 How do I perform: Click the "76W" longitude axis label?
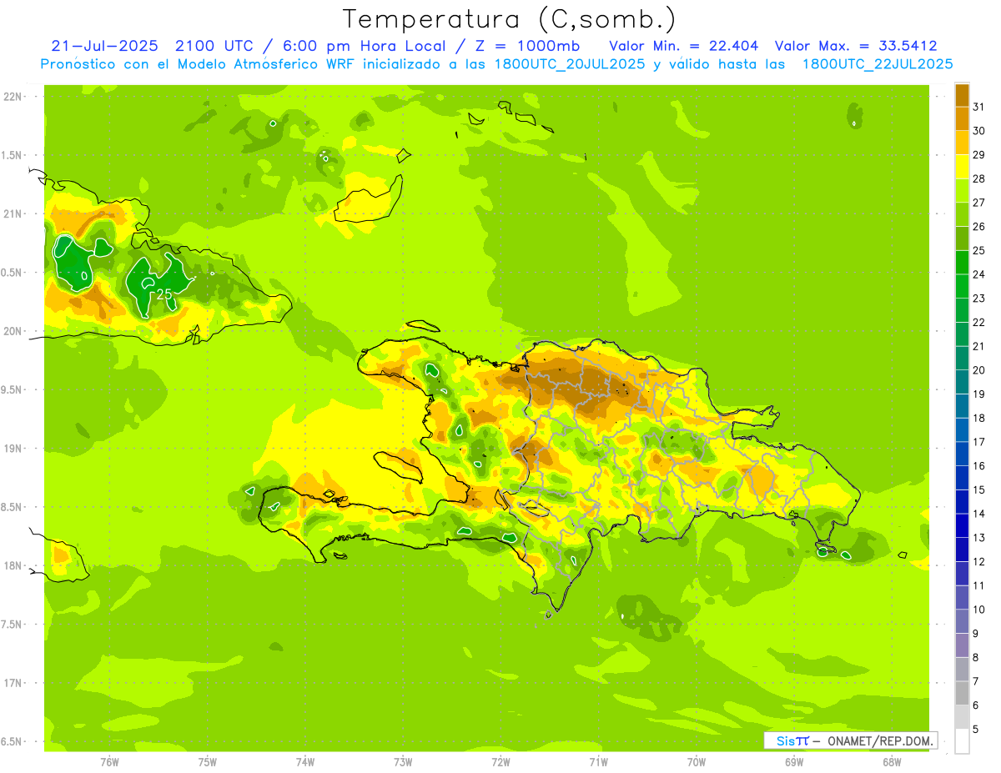[x=109, y=762]
